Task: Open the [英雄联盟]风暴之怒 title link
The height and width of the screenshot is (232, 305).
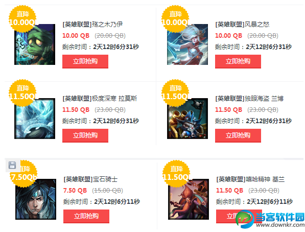Action: pos(242,25)
